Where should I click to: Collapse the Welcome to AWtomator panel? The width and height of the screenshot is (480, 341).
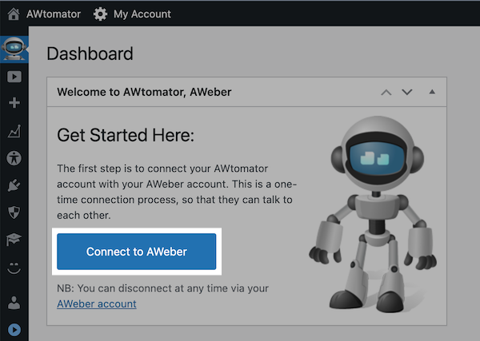(x=432, y=92)
